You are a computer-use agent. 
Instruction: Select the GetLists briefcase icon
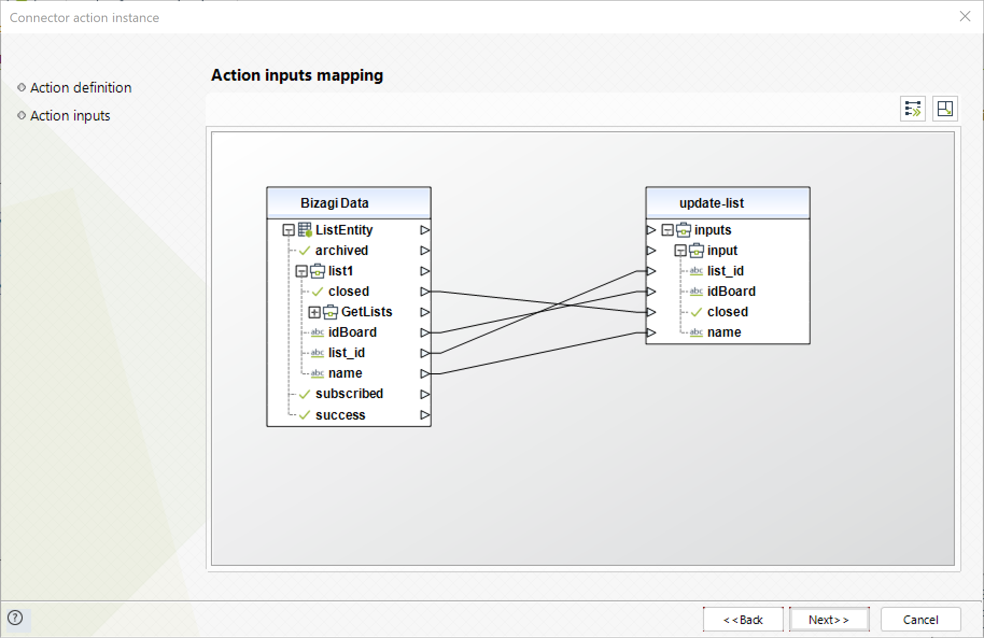(331, 311)
